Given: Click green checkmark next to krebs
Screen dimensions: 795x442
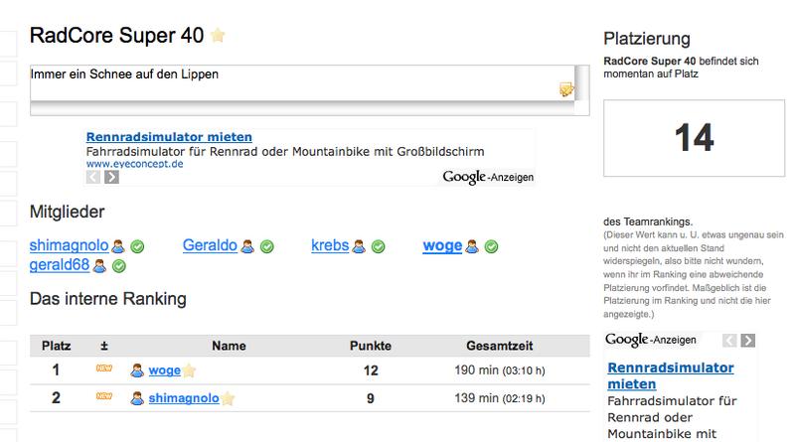Looking at the screenshot, I should [x=376, y=246].
